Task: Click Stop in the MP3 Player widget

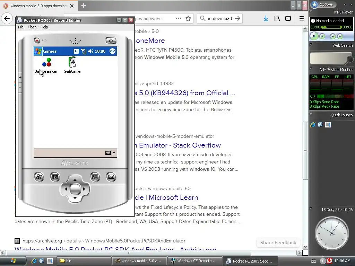Action: click(x=322, y=36)
